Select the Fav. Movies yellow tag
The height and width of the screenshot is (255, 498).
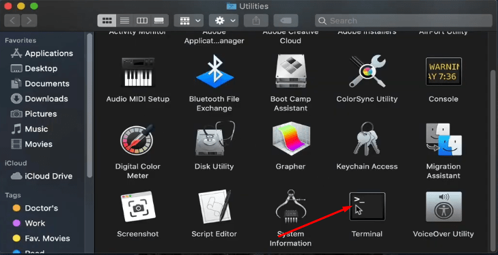tap(41, 238)
